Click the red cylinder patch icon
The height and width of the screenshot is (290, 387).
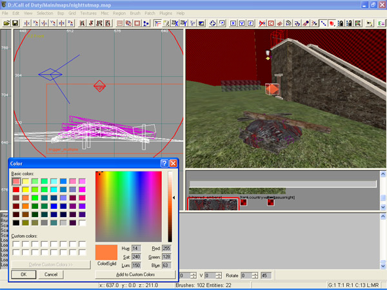[332, 23]
